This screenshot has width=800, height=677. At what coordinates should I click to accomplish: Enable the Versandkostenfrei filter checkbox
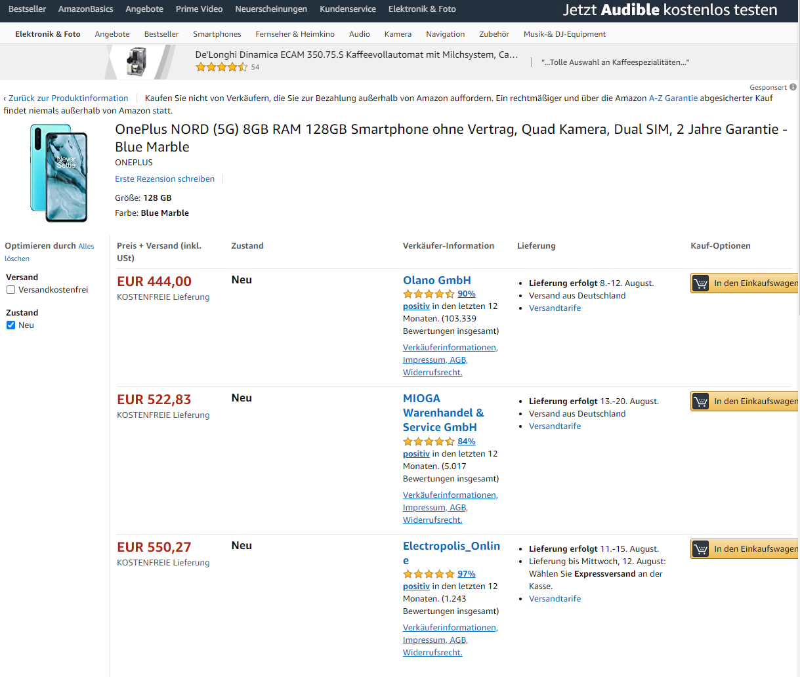tap(11, 290)
